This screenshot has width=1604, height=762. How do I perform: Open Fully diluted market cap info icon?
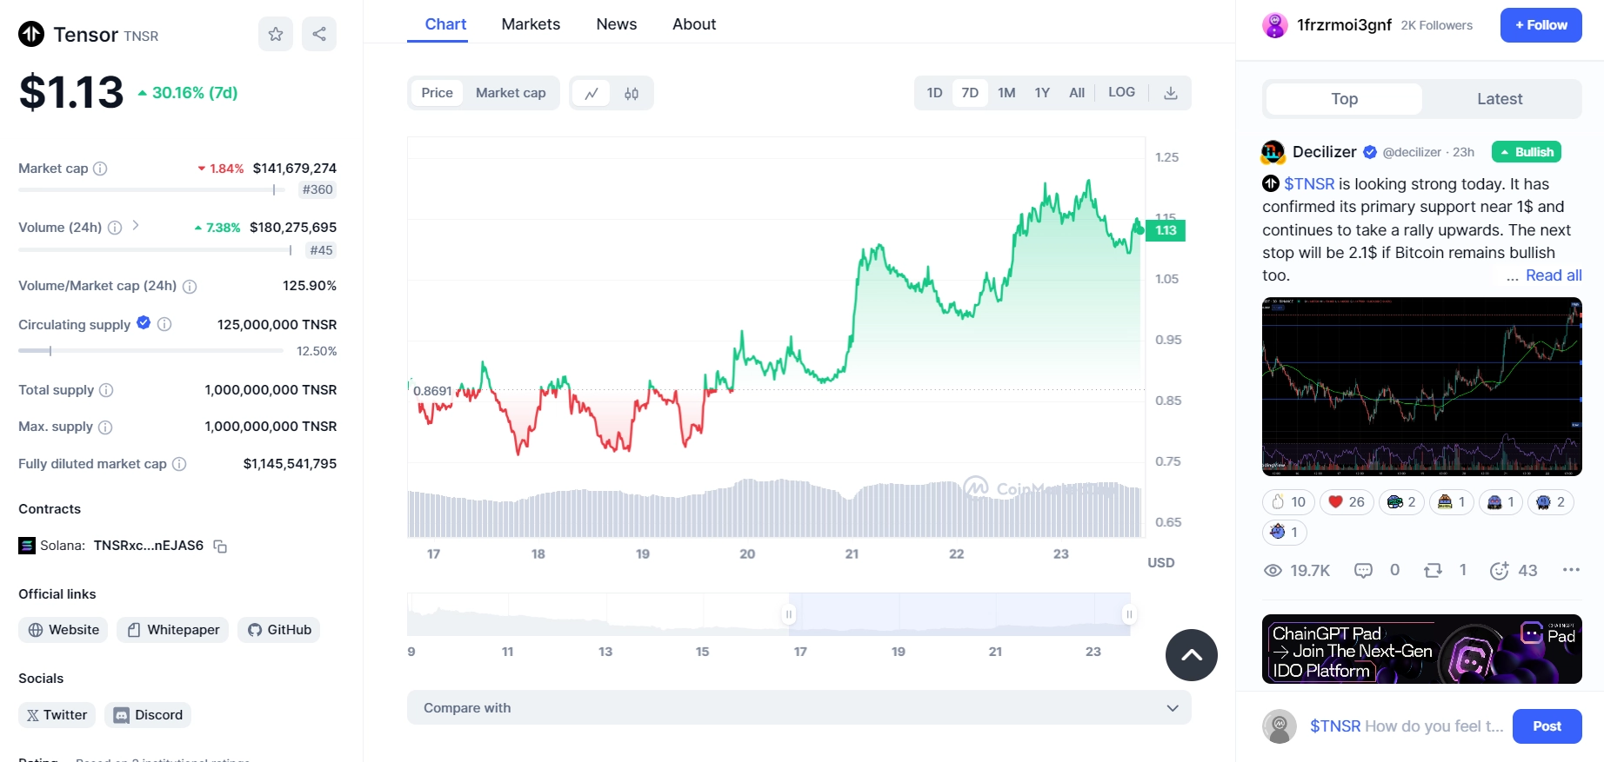point(179,464)
